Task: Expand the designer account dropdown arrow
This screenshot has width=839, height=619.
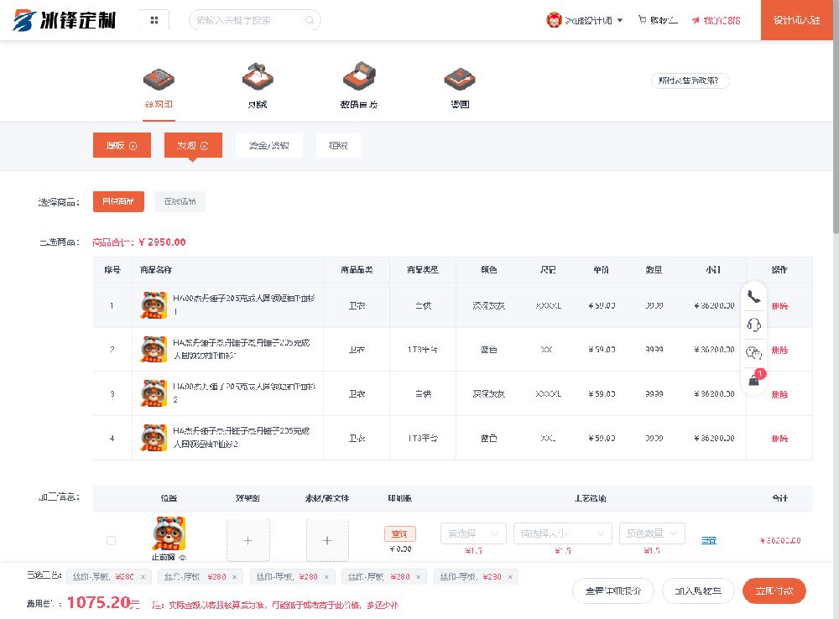Action: pos(622,19)
